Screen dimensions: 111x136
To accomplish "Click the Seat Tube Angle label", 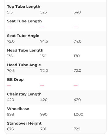I will click(23, 36).
